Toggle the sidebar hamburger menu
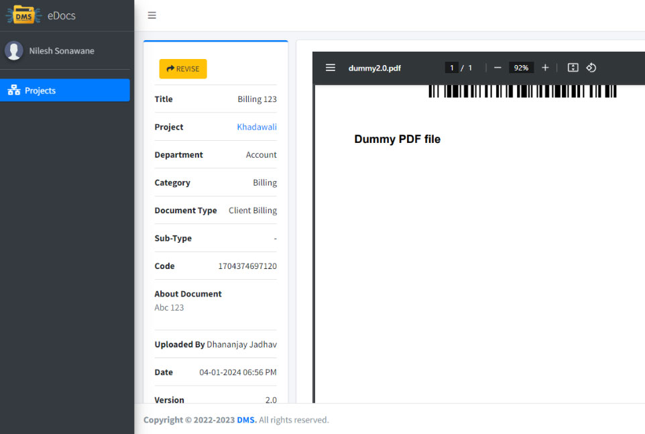This screenshot has height=434, width=645. 152,15
